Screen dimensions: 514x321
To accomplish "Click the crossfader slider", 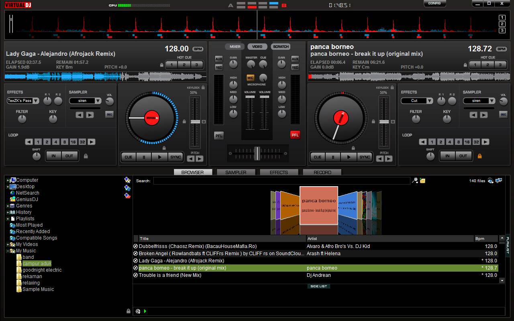I will pos(257,153).
